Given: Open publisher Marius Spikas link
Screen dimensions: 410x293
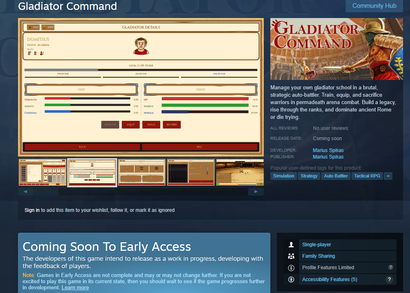Looking at the screenshot, I should [x=328, y=157].
